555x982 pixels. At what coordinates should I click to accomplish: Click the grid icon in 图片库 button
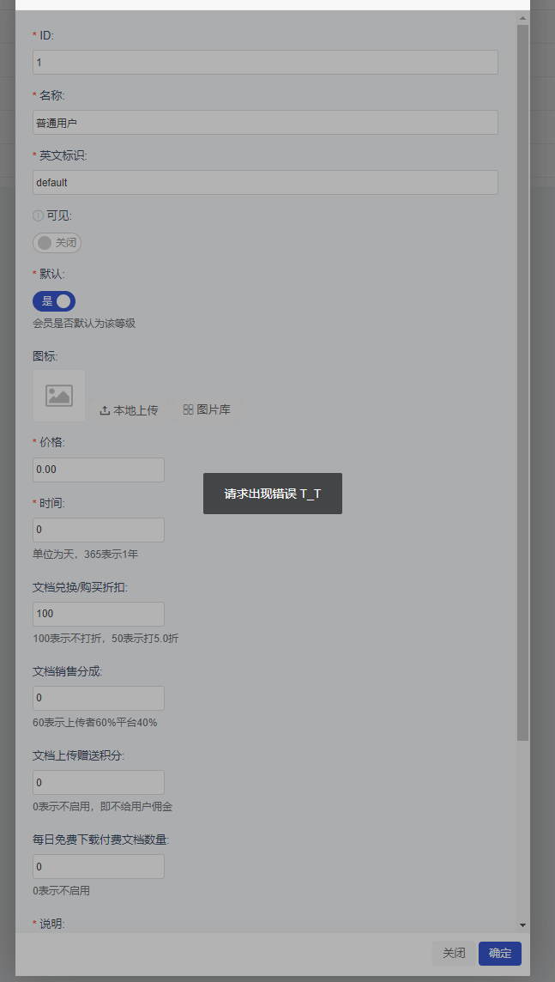[x=188, y=410]
